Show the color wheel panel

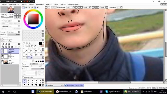click(x=24, y=7)
